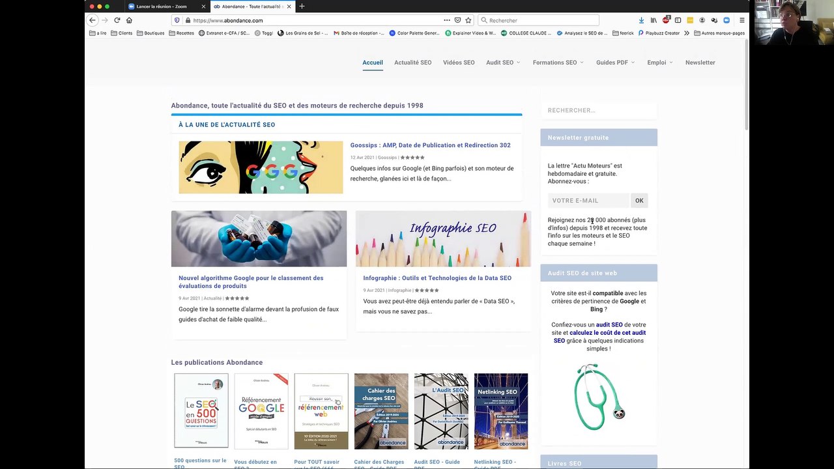Open the Réussir son référencement web cover
Screen dimensions: 834x469
click(x=321, y=411)
